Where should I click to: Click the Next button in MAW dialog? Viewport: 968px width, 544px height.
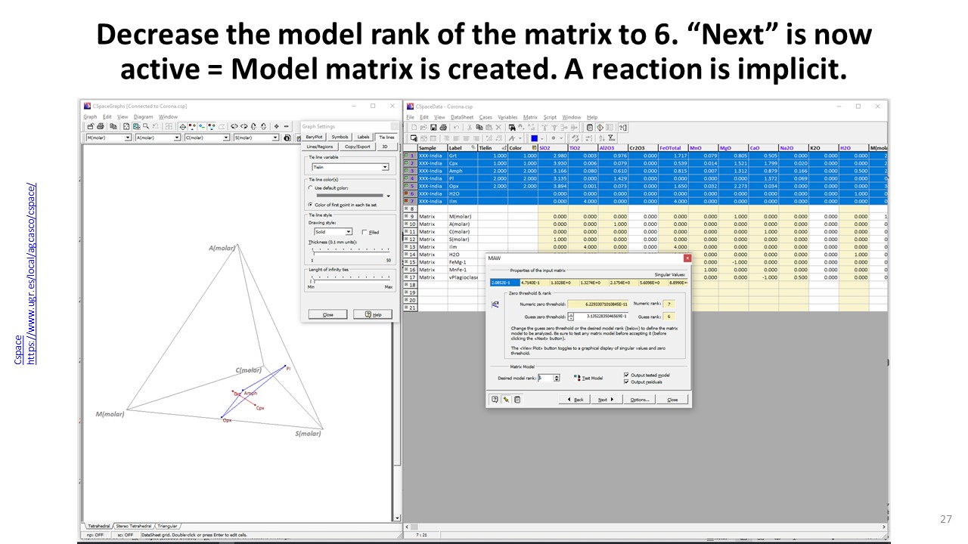[603, 400]
